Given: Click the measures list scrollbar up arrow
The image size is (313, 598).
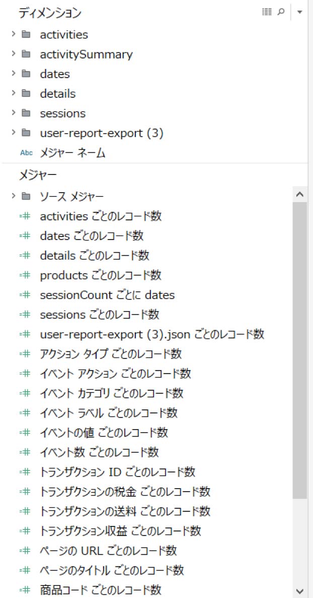Looking at the screenshot, I should (300, 194).
